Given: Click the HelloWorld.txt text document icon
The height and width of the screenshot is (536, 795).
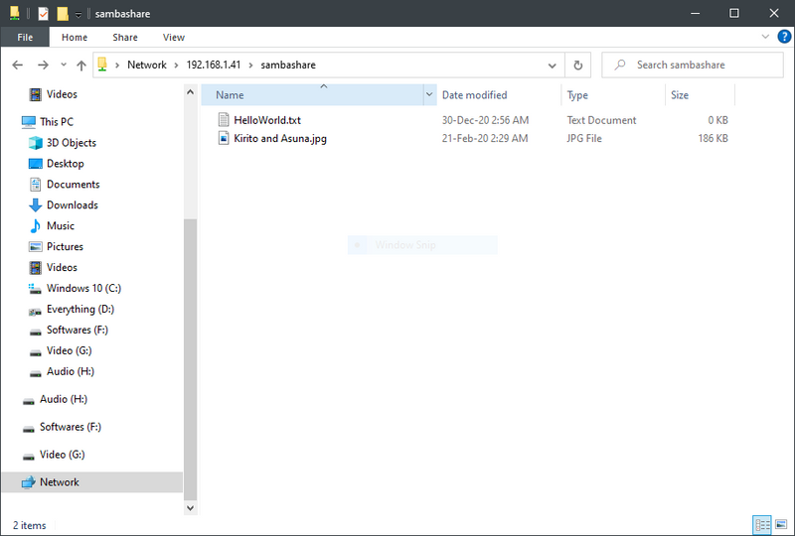Looking at the screenshot, I should [x=224, y=119].
